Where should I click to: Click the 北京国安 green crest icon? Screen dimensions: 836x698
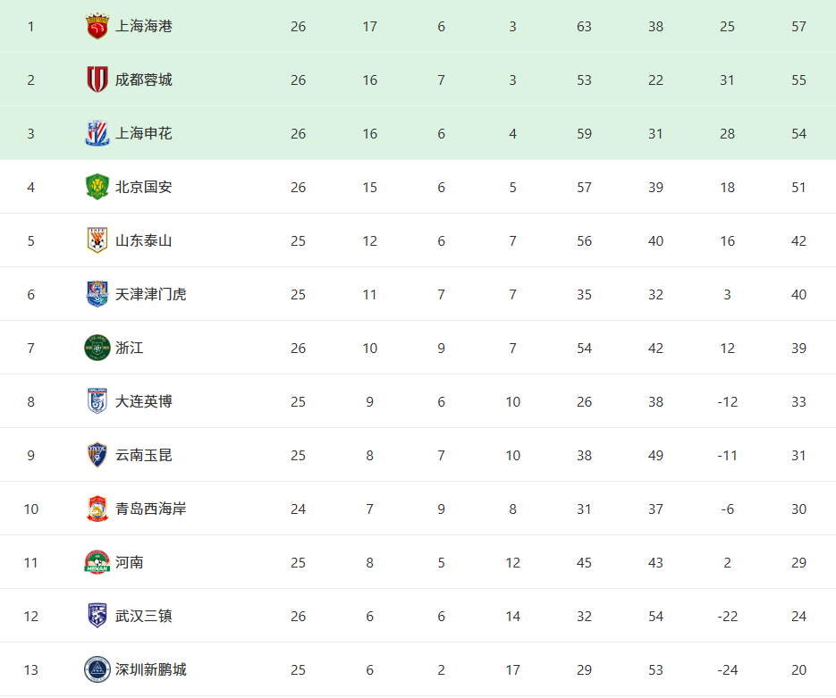pyautogui.click(x=97, y=187)
